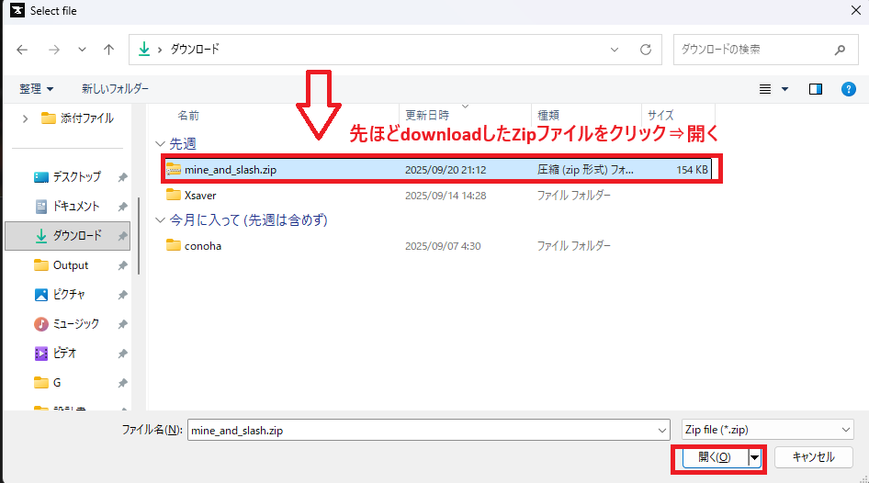Open the 整理 menu
Viewport: 869px width, 483px height.
pyautogui.click(x=36, y=89)
